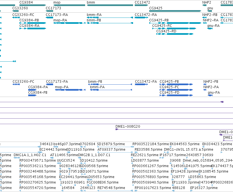Select EST RE33586.5prime
The image size is (233, 192).
click(x=148, y=150)
